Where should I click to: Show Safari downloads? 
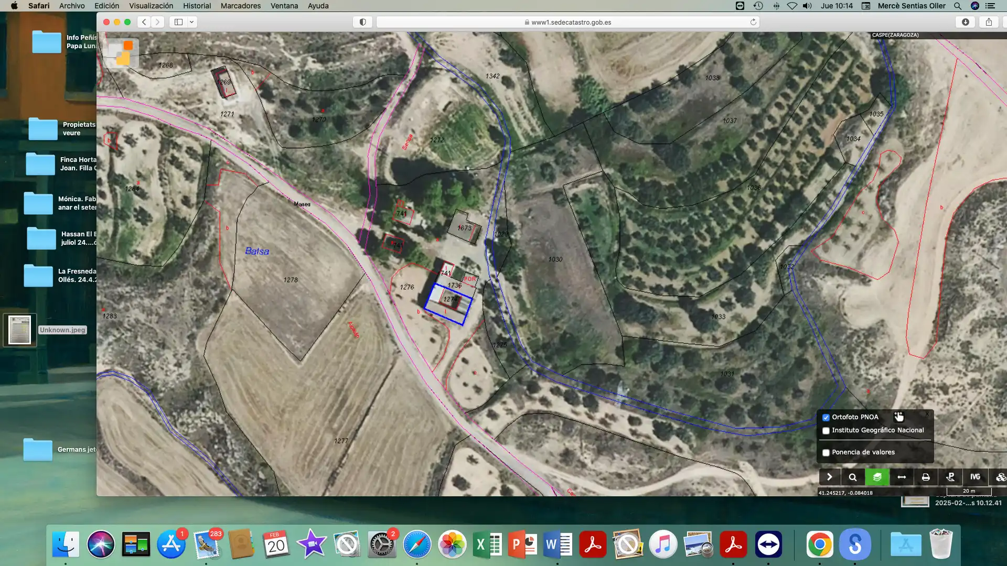(x=965, y=22)
